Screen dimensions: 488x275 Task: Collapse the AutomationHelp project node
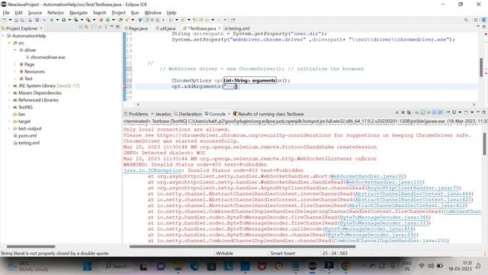coord(3,36)
